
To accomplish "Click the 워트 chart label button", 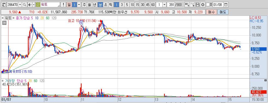I will point(8,18).
